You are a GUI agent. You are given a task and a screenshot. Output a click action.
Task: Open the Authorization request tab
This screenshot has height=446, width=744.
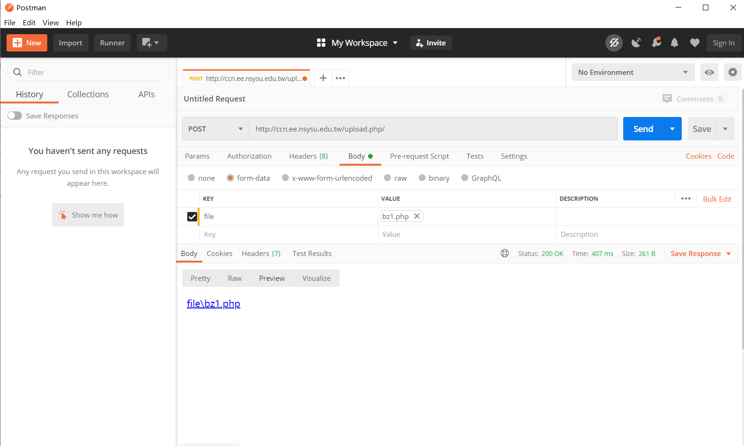pos(249,156)
